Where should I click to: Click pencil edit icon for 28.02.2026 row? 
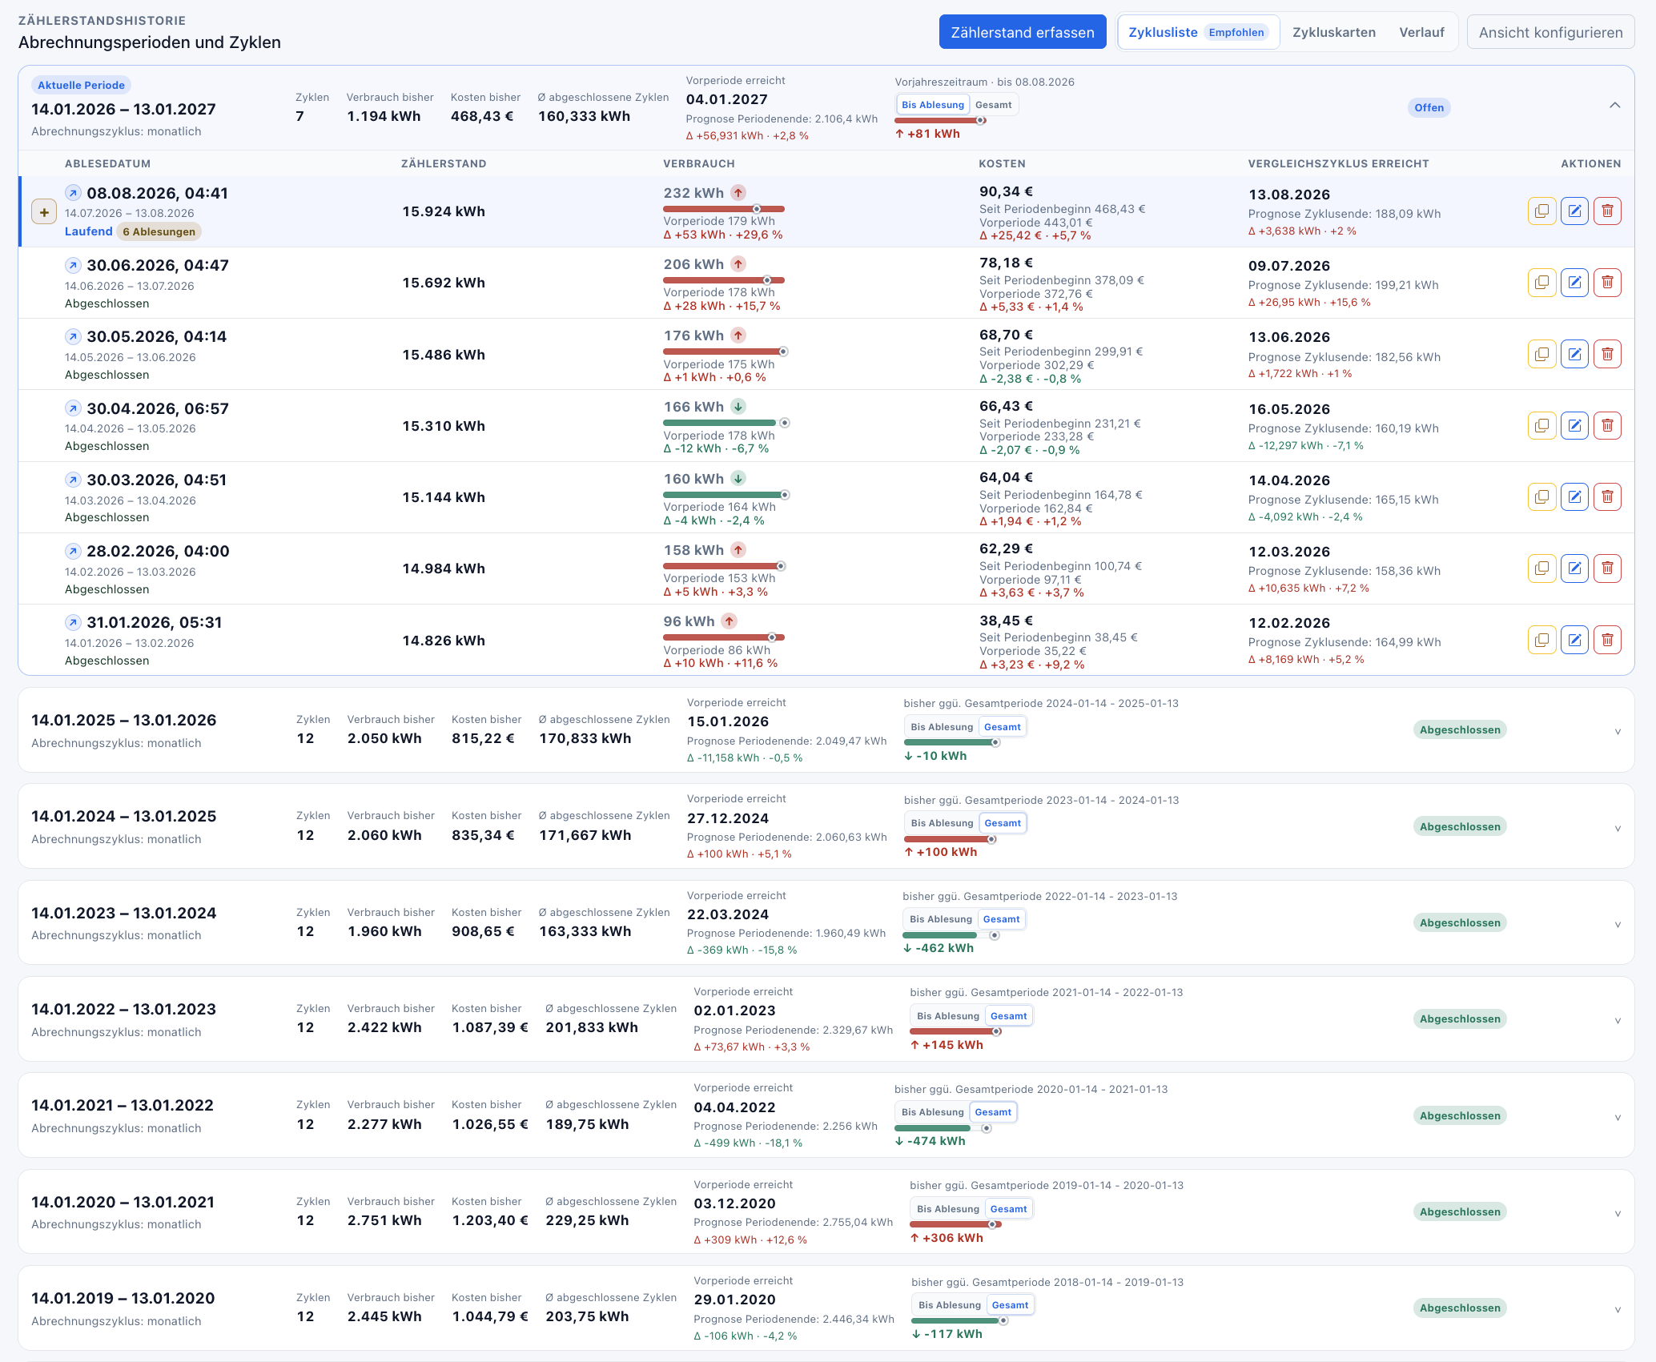(1574, 569)
